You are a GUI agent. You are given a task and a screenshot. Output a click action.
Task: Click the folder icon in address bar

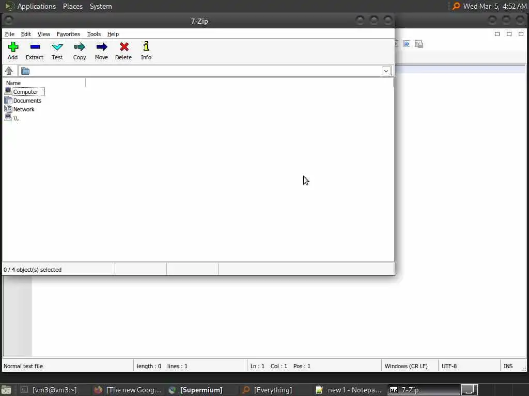(x=25, y=71)
